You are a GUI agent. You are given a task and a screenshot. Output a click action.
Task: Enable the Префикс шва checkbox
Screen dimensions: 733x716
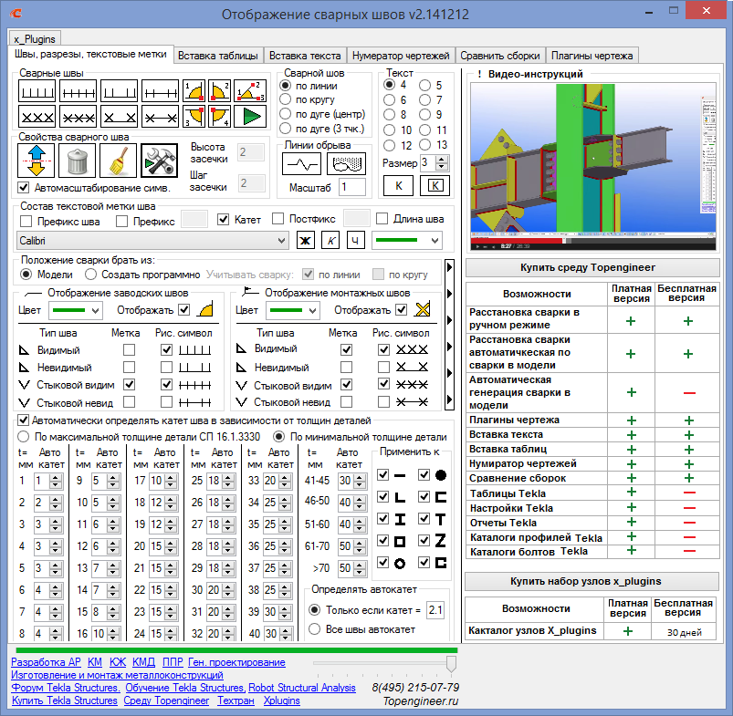pyautogui.click(x=26, y=219)
